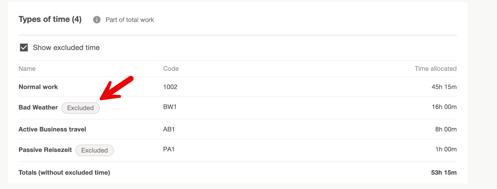Click the 45h 15m time value
Viewport: 497px width, 189px height.
click(x=444, y=87)
